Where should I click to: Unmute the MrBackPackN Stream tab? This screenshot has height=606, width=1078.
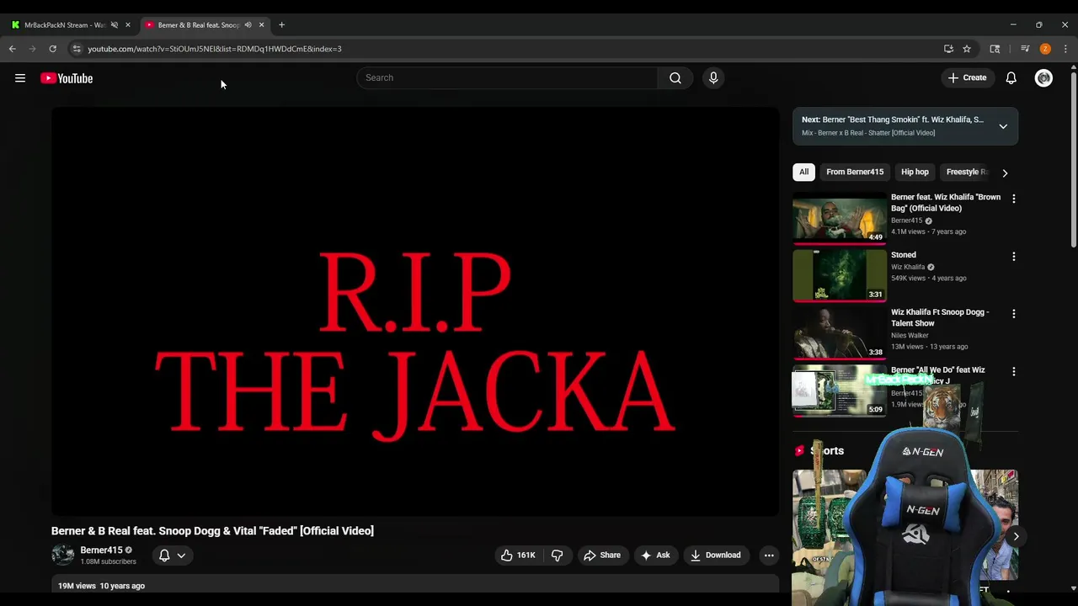pos(115,24)
